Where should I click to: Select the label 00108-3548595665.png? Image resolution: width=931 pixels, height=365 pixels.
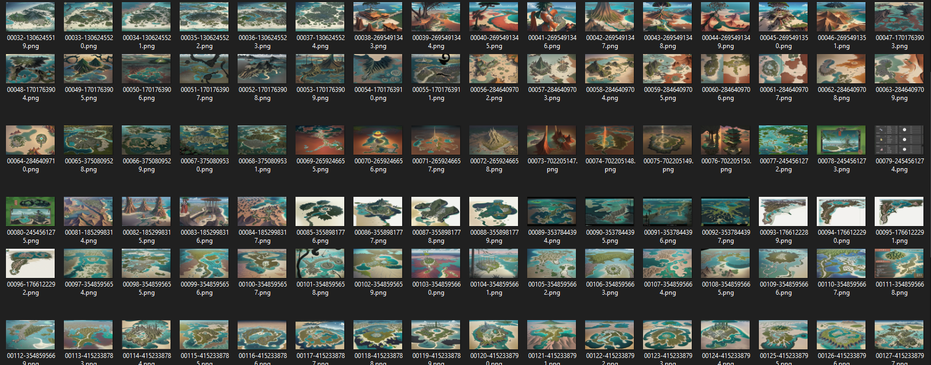[726, 289]
